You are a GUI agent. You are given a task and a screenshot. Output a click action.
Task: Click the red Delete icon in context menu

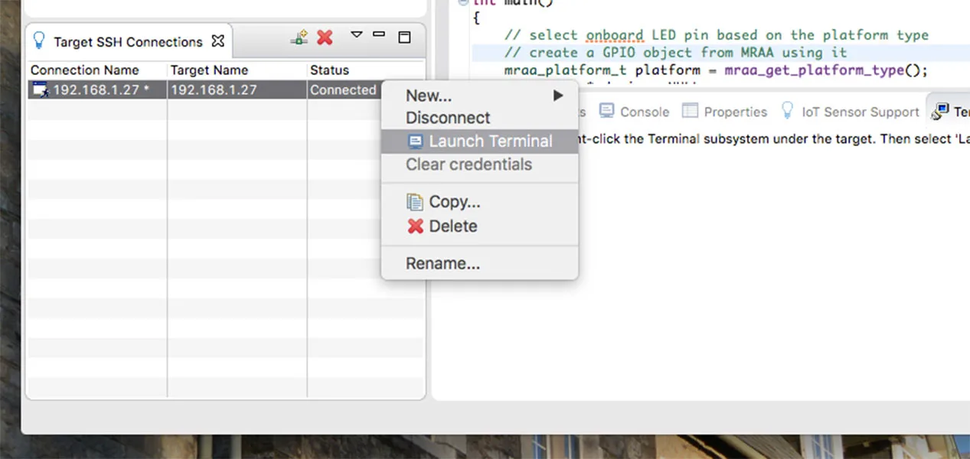coord(414,226)
